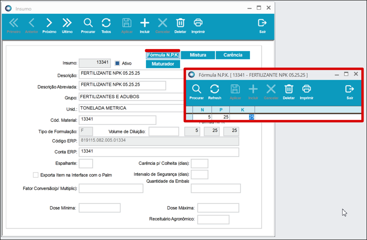Click the Fator Conversão(p/ Multiplic) field
Image resolution: width=367 pixels, height=240 pixels.
(x=111, y=188)
